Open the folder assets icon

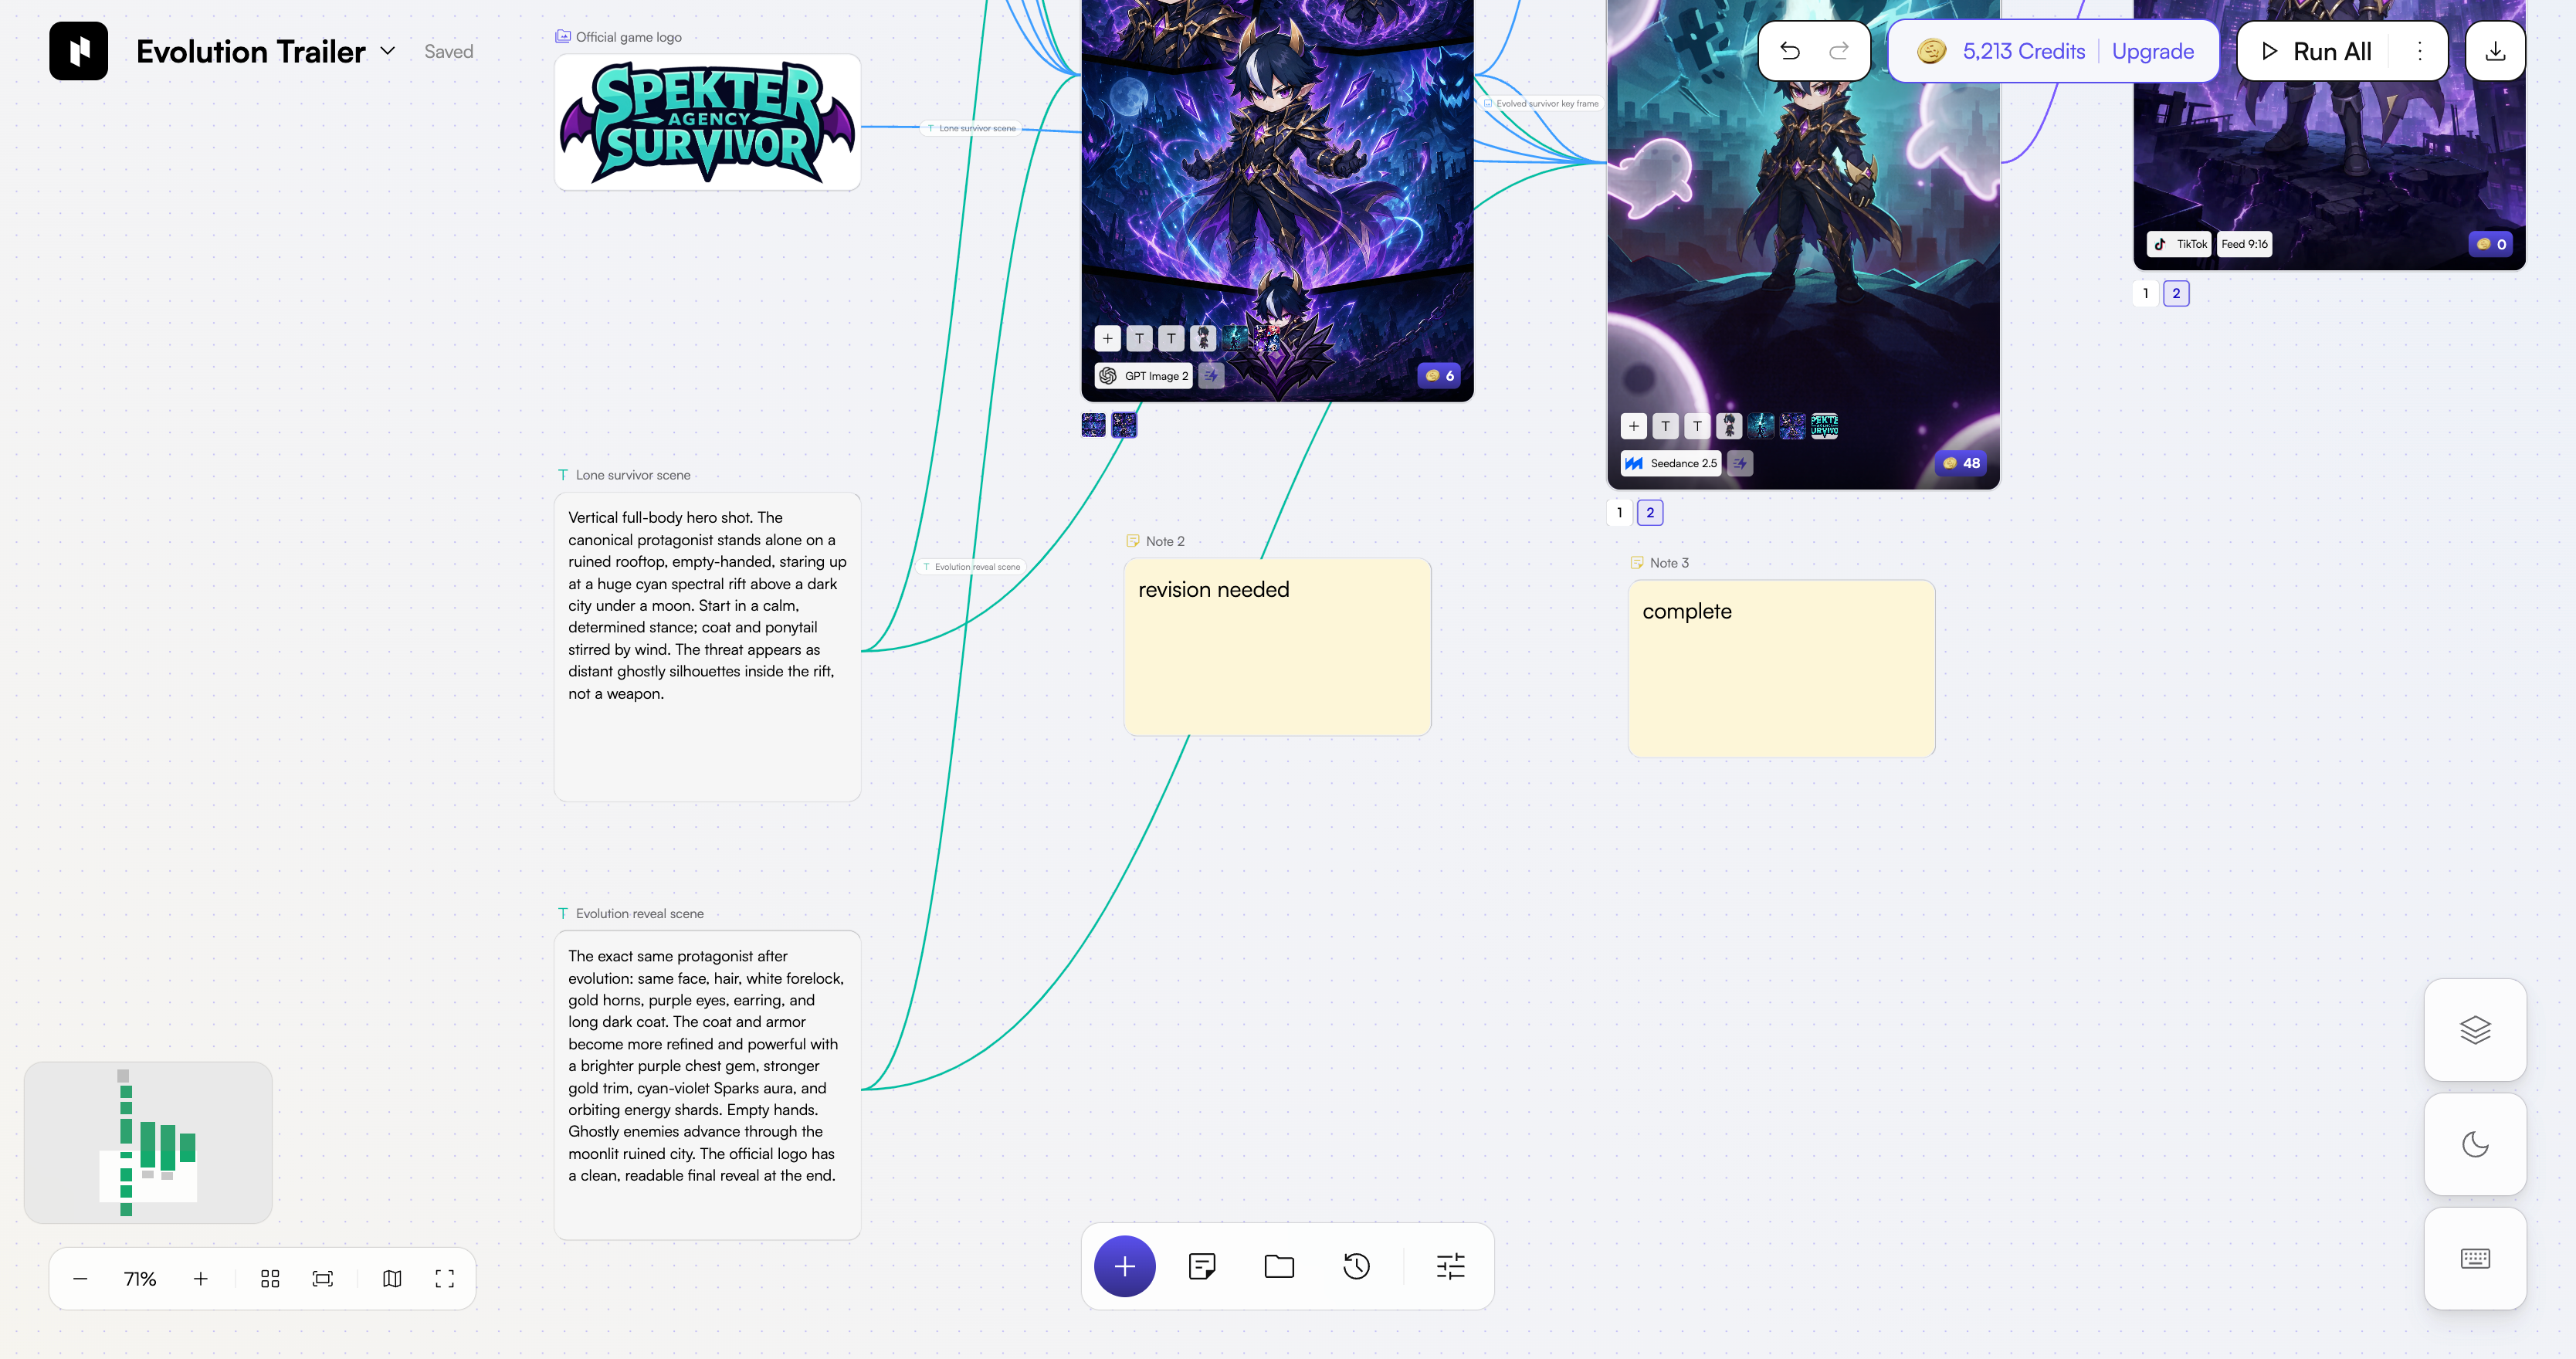point(1279,1266)
